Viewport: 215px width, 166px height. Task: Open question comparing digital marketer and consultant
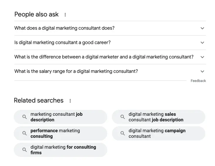tap(104, 57)
